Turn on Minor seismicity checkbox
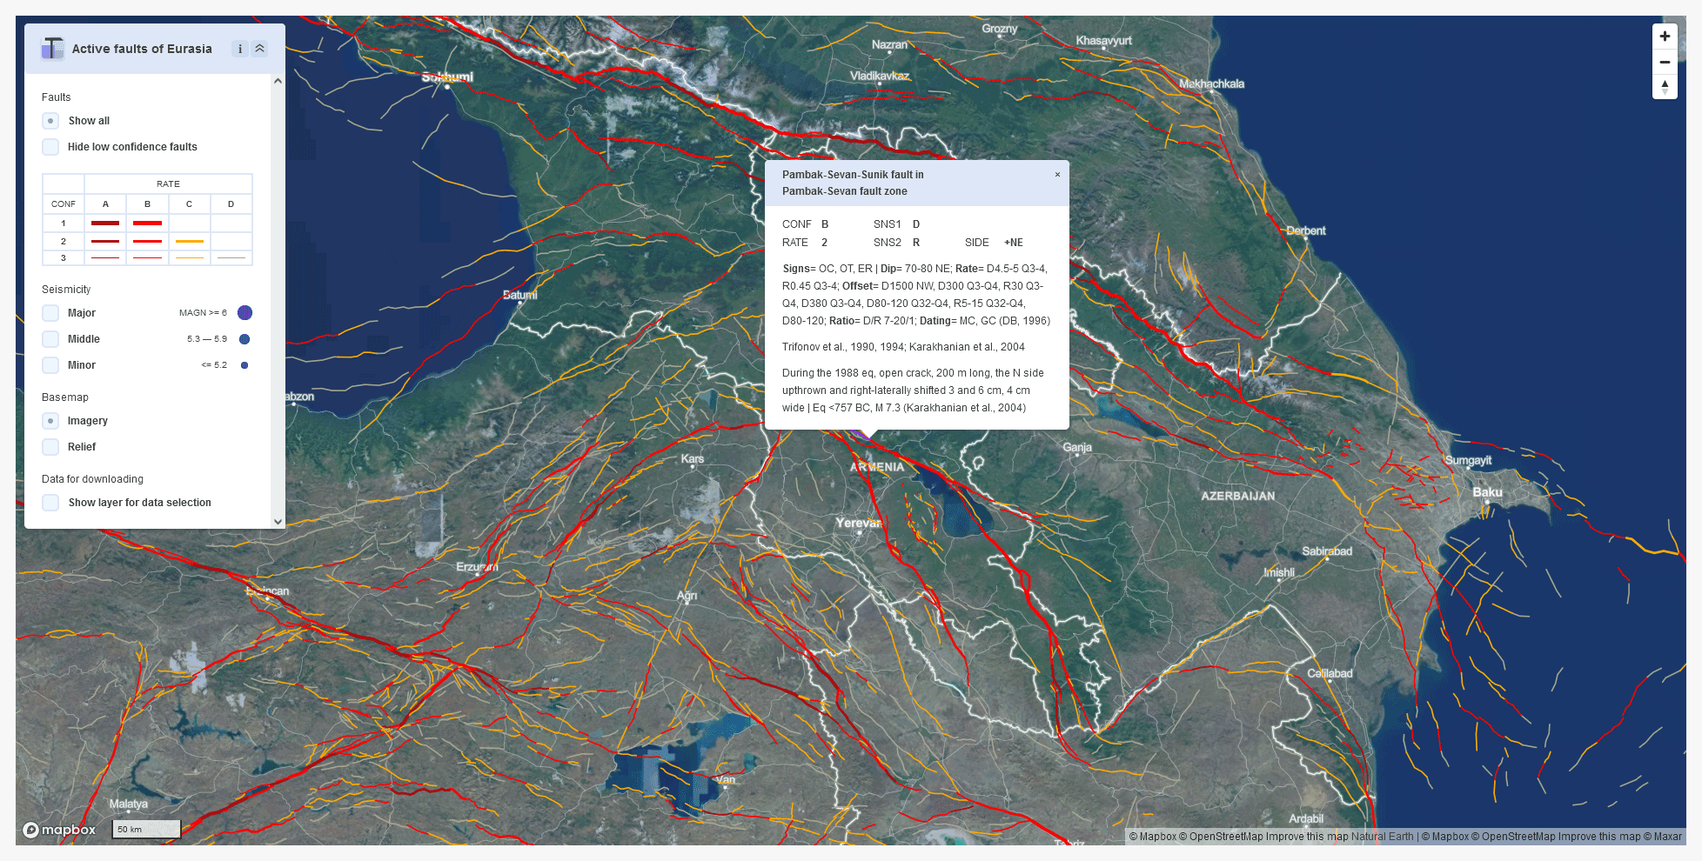The width and height of the screenshot is (1702, 861). [x=50, y=365]
